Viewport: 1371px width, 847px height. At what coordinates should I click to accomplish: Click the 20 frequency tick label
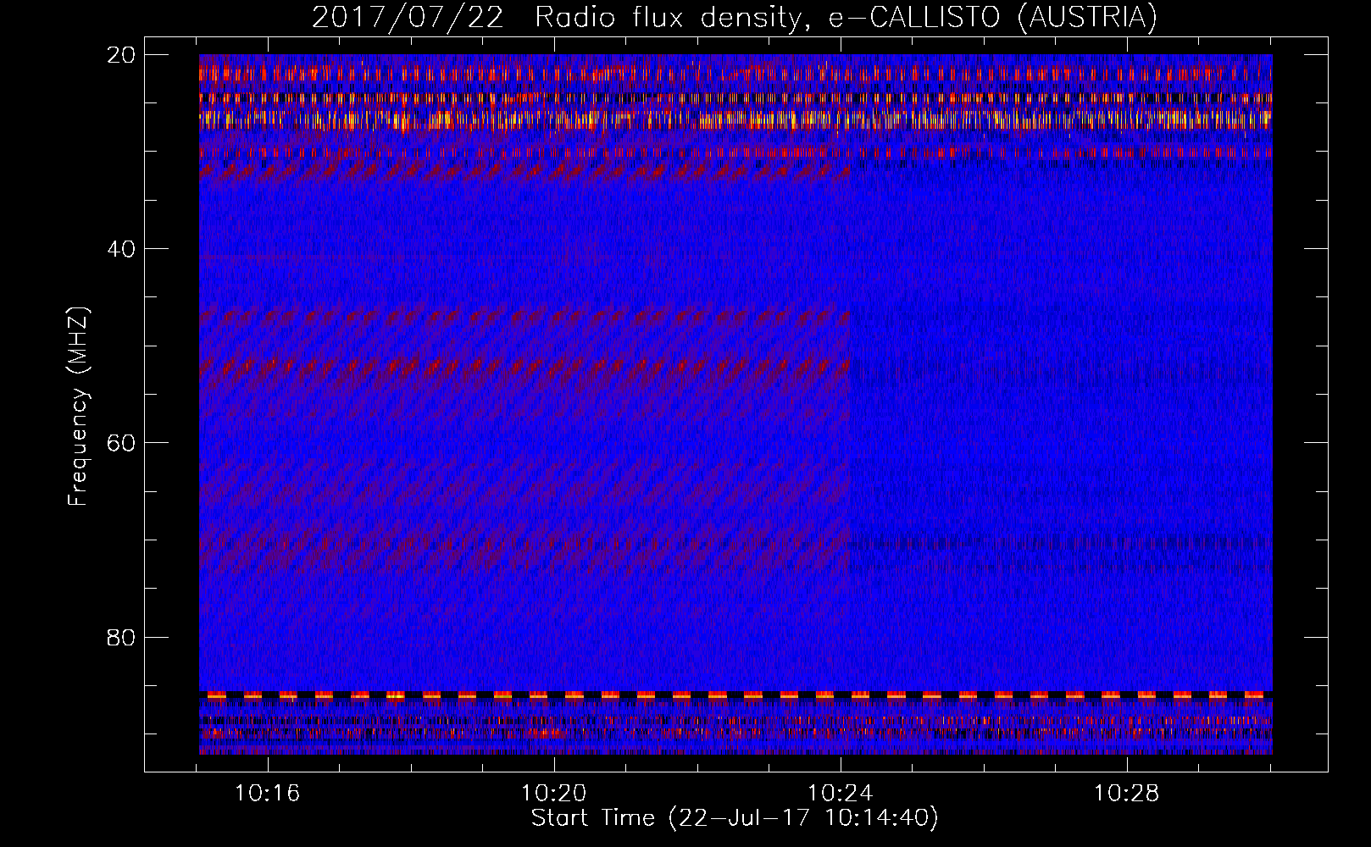(x=122, y=55)
